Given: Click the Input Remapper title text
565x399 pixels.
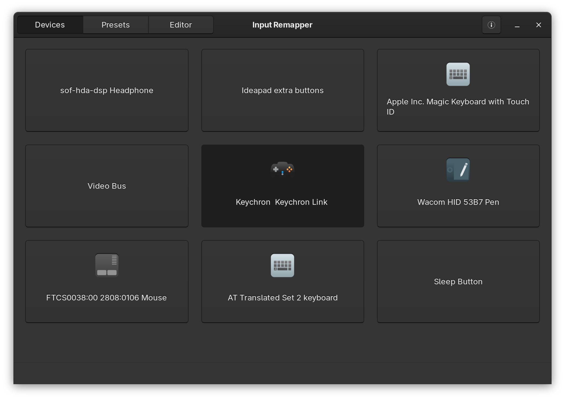Looking at the screenshot, I should coord(282,25).
